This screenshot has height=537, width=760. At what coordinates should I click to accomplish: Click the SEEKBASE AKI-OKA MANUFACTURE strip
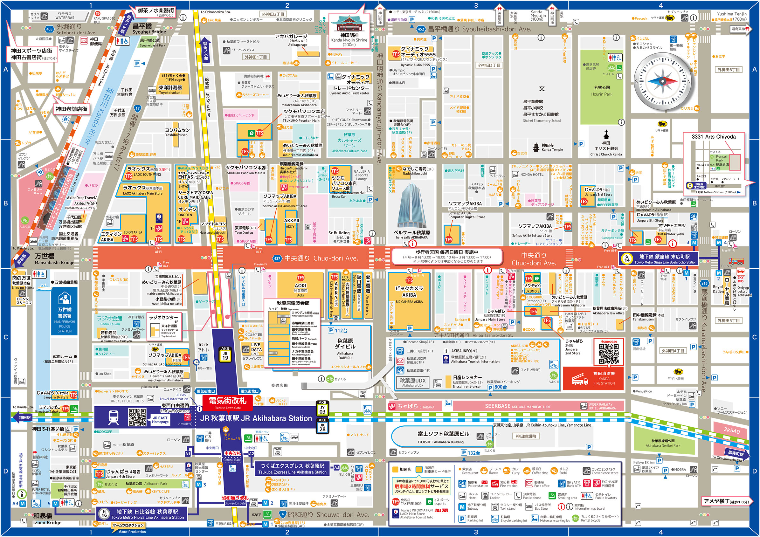538,406
